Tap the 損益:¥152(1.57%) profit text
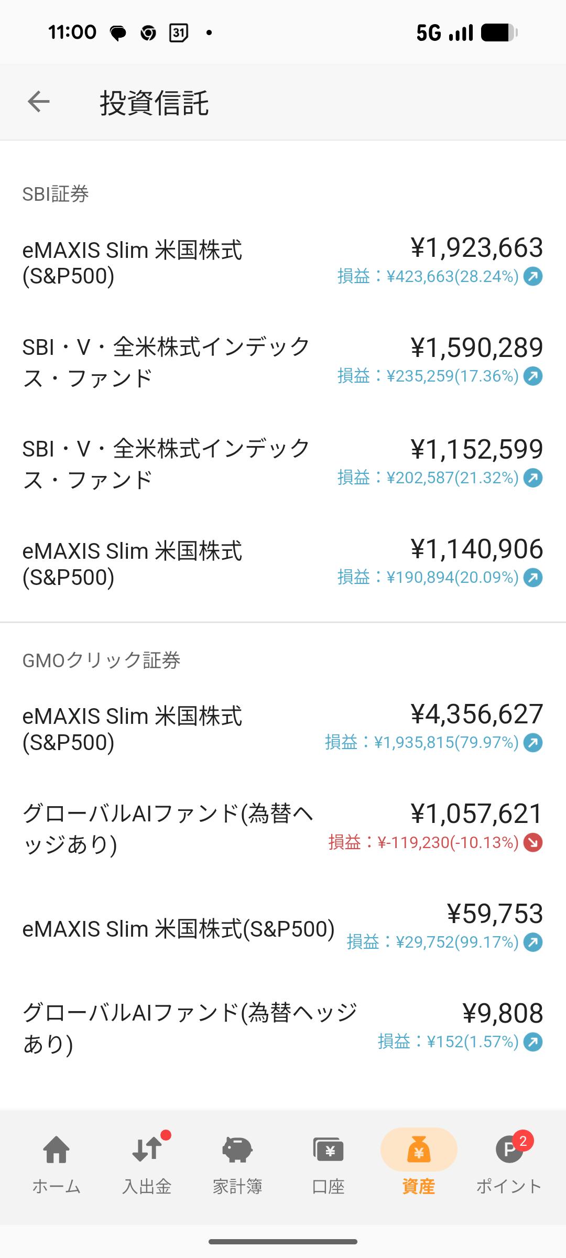 coord(448,1042)
